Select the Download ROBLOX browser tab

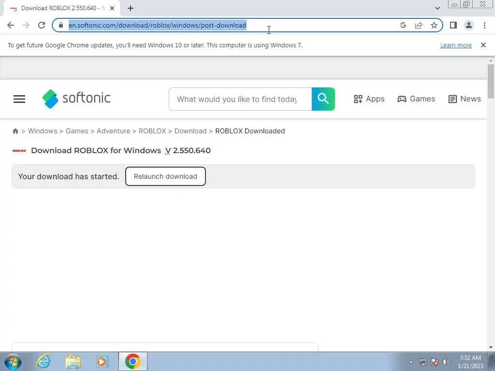click(x=62, y=8)
